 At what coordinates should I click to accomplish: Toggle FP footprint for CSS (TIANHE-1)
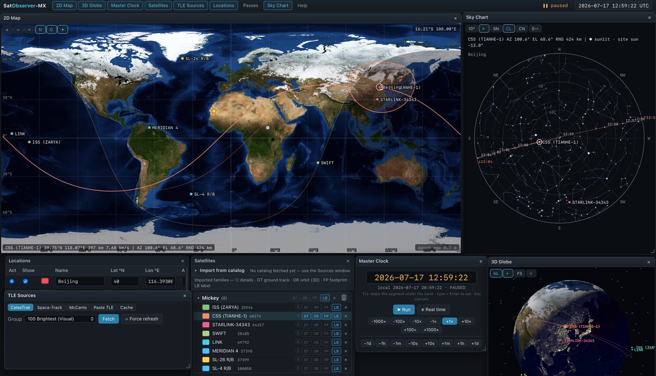tap(326, 316)
